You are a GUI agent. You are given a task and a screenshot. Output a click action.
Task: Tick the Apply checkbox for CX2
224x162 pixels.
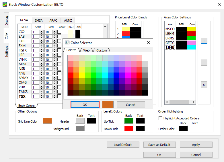pos(59,32)
